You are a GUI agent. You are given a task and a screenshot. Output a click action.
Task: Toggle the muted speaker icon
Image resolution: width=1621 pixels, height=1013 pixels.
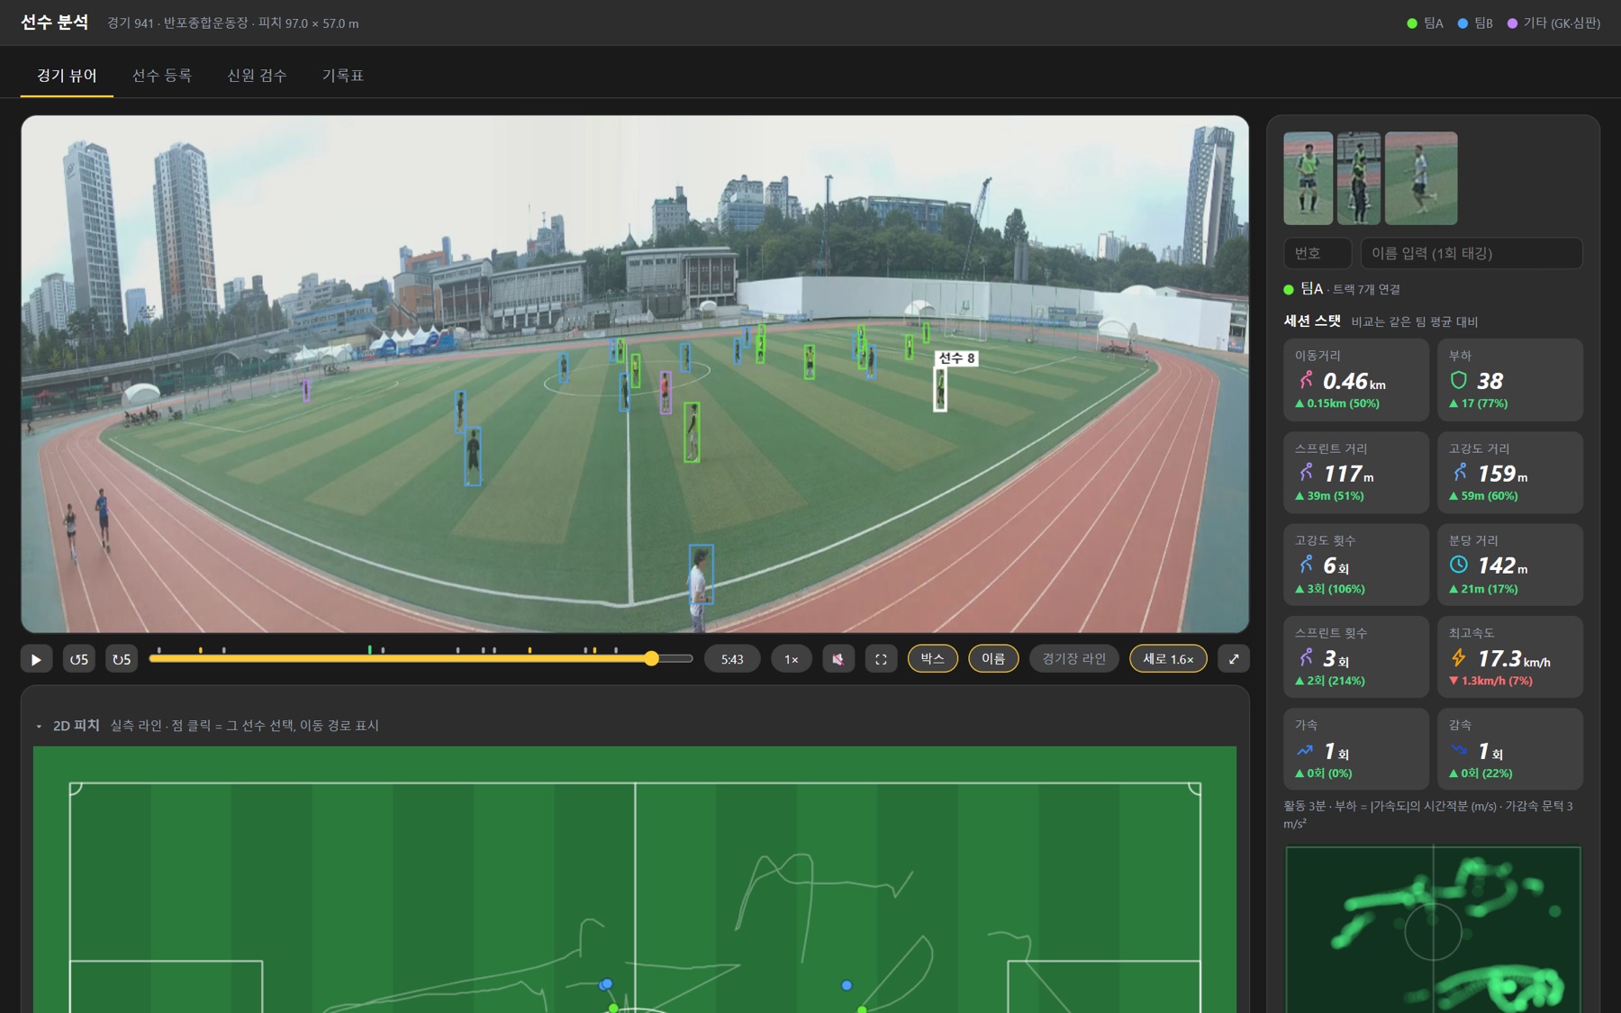click(838, 659)
